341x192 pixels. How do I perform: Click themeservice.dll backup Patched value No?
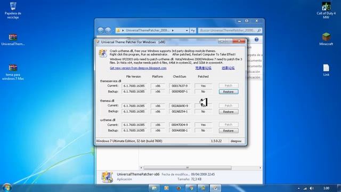(203, 92)
